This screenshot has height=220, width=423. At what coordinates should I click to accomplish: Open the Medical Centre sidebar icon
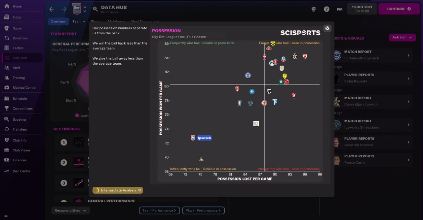7,88
